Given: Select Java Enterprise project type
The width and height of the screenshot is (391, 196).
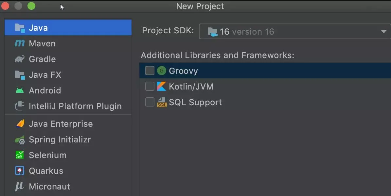Looking at the screenshot, I should click(x=61, y=123).
